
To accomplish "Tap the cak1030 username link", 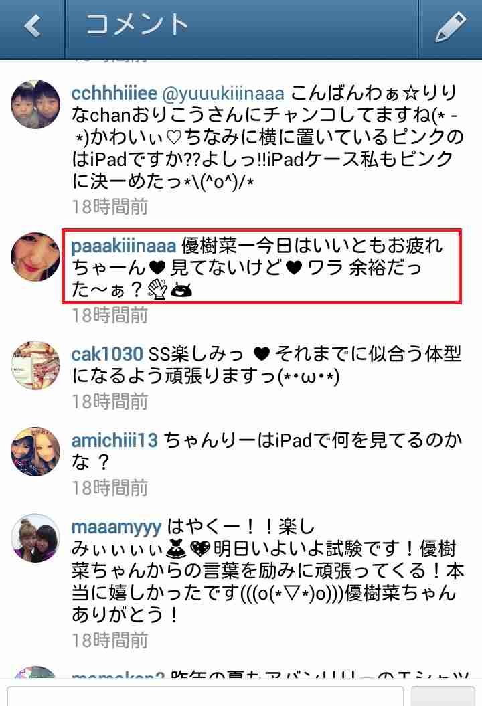I will coord(107,355).
